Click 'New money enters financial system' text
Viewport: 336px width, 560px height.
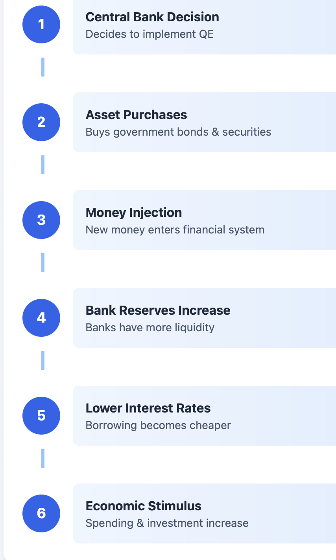(x=175, y=230)
